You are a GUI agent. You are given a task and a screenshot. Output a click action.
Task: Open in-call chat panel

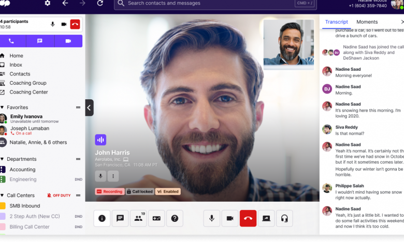(x=120, y=218)
